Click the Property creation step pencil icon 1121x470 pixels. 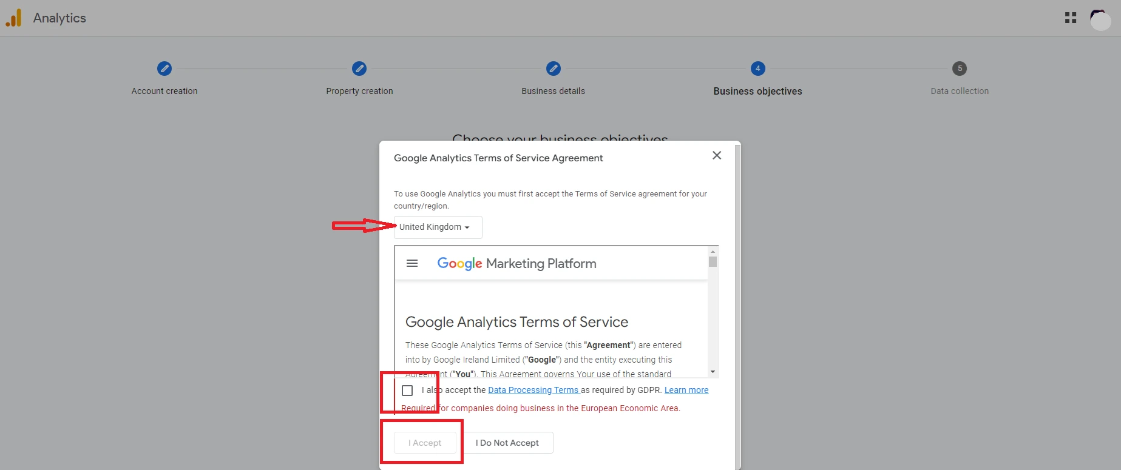(x=359, y=69)
